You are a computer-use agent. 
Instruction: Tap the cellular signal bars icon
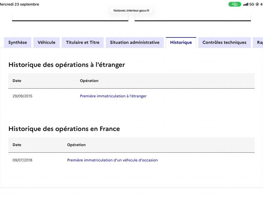point(246,4)
